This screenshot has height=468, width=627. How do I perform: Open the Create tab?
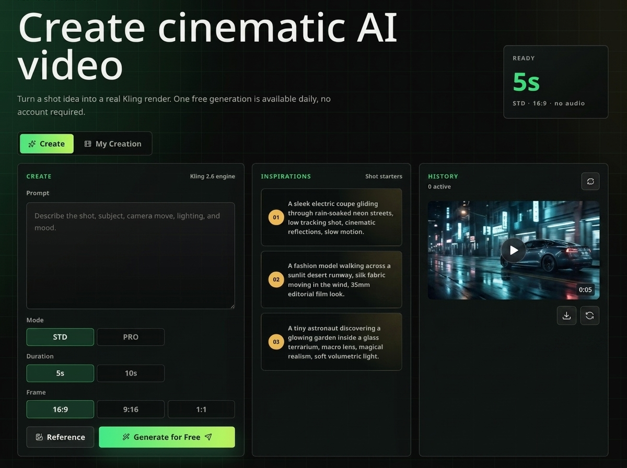(47, 144)
